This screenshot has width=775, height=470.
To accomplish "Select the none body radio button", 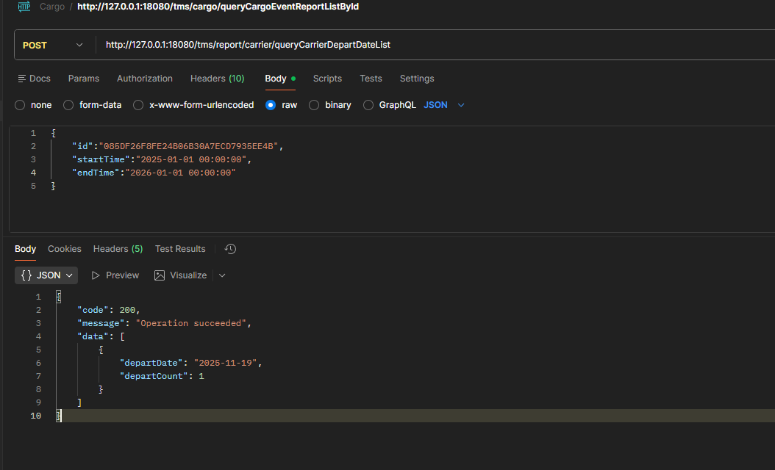I will coord(20,105).
